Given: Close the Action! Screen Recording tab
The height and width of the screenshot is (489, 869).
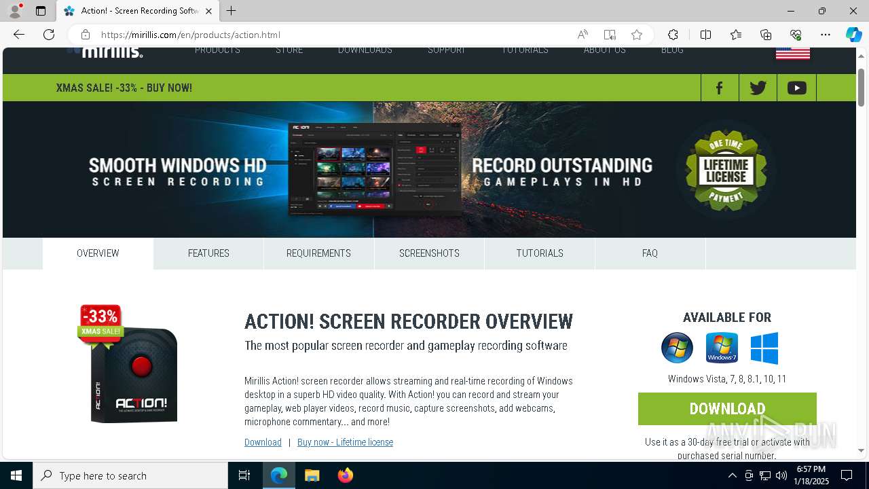Looking at the screenshot, I should click(208, 11).
